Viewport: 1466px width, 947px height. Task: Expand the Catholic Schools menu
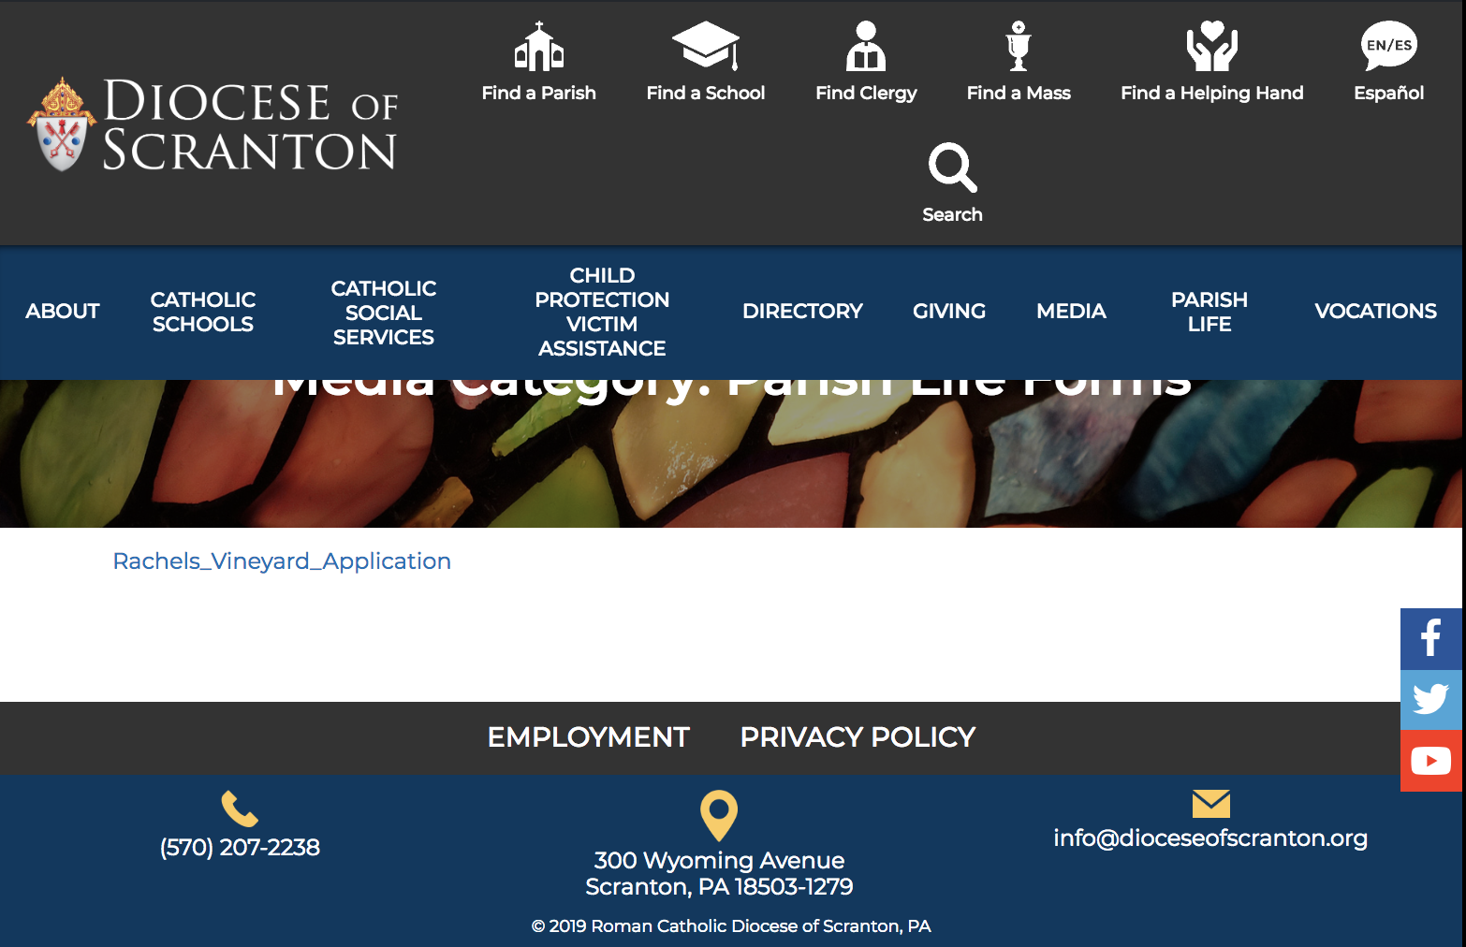point(203,312)
